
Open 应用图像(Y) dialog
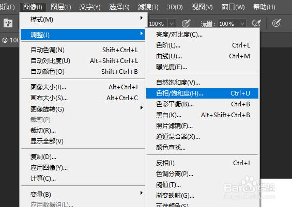(83, 168)
